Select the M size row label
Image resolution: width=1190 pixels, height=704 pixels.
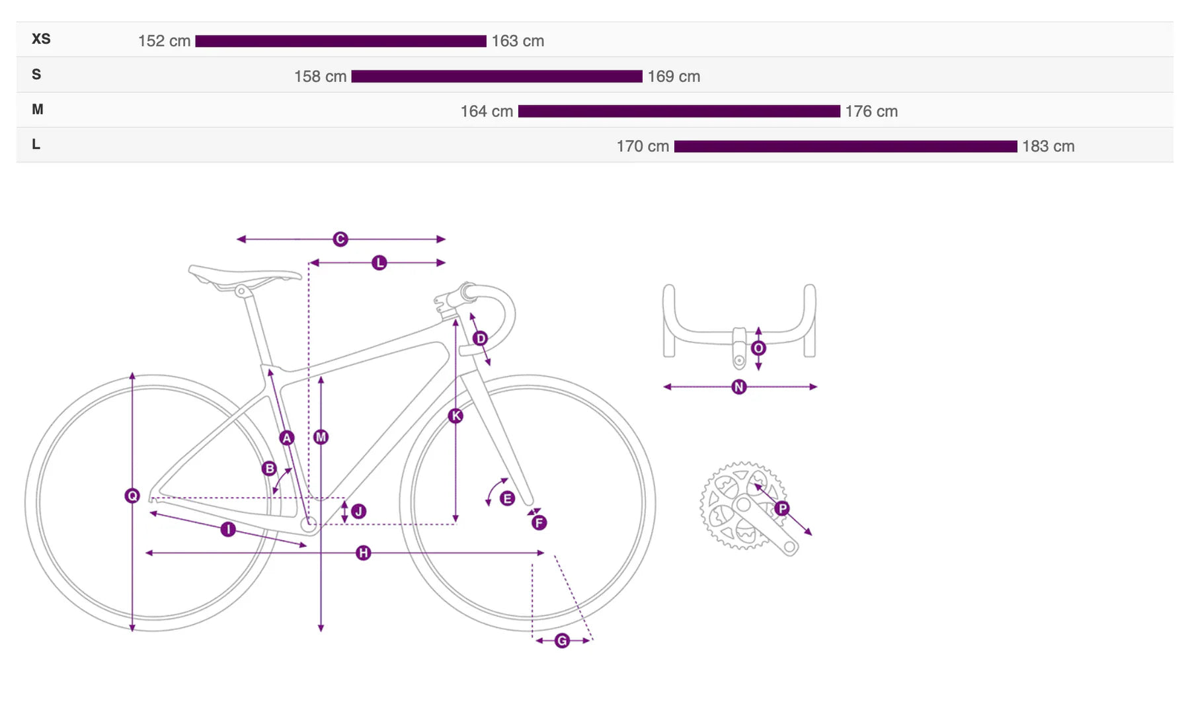point(38,109)
